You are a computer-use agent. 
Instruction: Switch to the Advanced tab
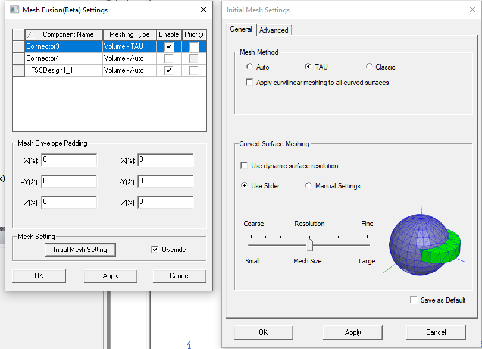tap(274, 30)
